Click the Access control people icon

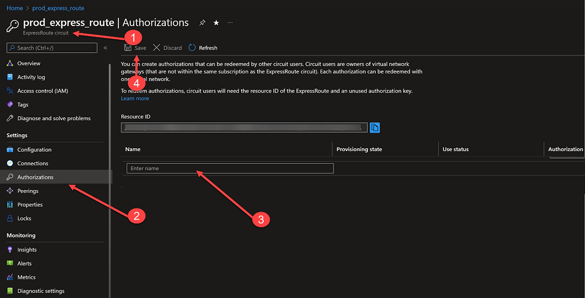[10, 91]
